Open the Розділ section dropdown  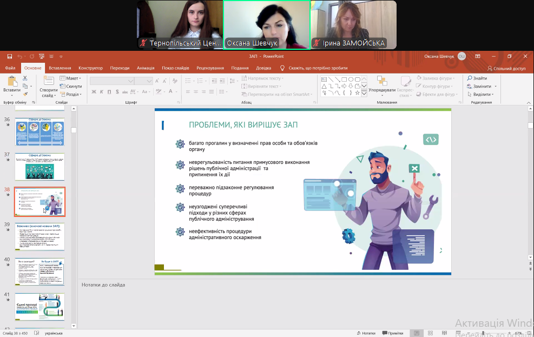tap(72, 94)
